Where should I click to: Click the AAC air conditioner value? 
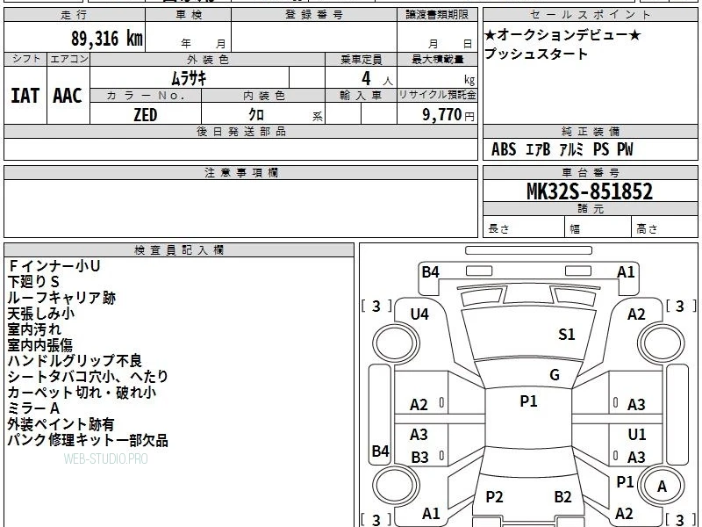pos(68,96)
